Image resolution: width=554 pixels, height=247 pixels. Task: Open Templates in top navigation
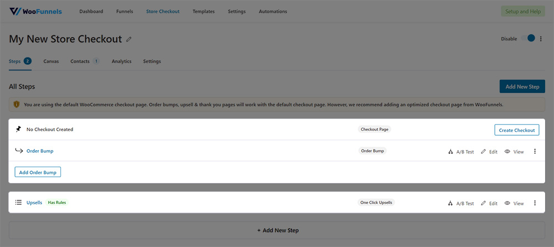pyautogui.click(x=203, y=11)
